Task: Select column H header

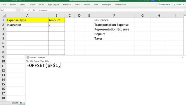Action: pyautogui.click(x=159, y=15)
